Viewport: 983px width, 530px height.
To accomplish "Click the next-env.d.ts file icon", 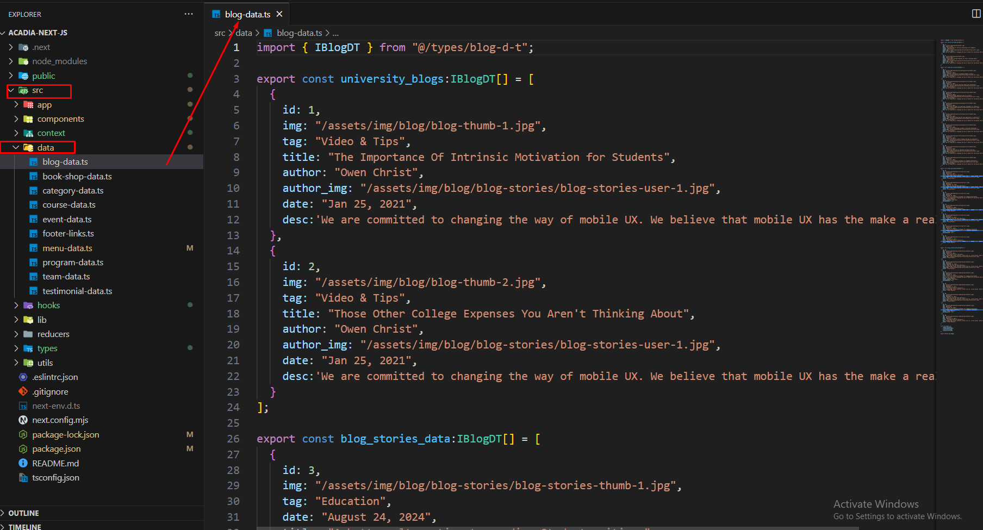I will coord(23,406).
